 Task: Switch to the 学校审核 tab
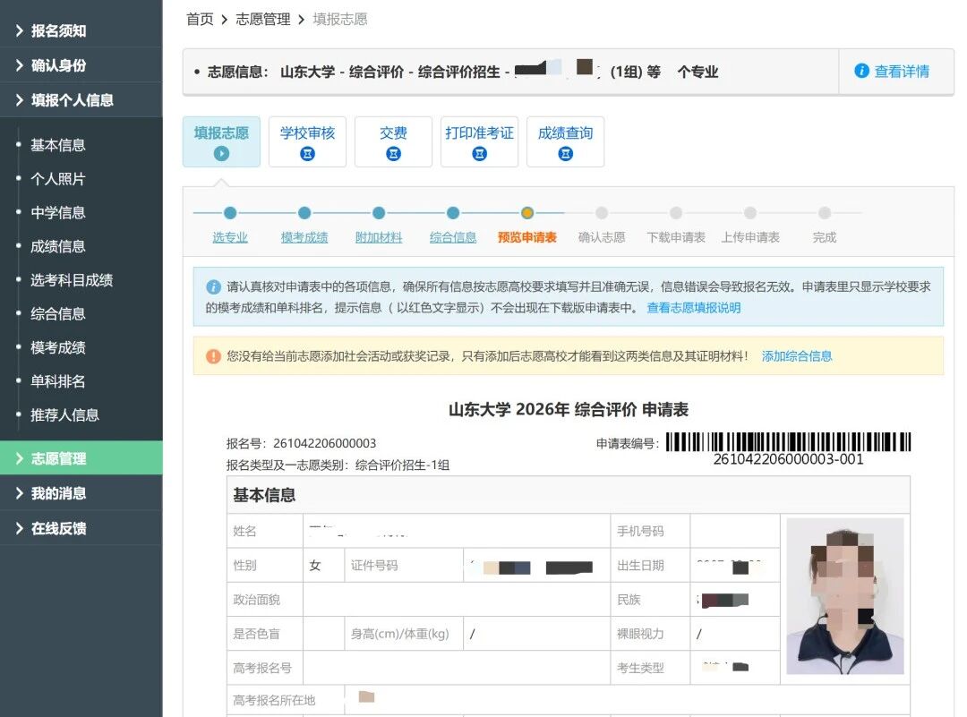click(x=307, y=141)
